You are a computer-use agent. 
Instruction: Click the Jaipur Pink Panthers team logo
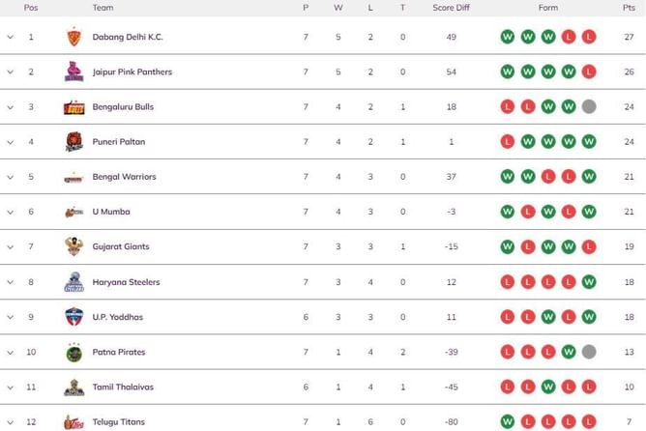point(74,72)
